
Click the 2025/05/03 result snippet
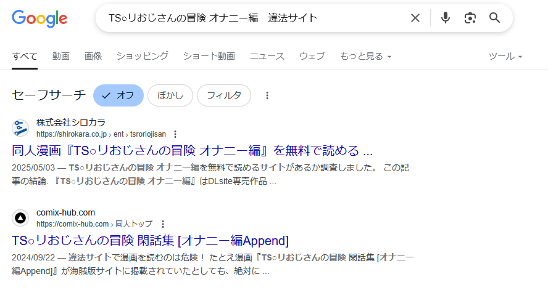210,174
